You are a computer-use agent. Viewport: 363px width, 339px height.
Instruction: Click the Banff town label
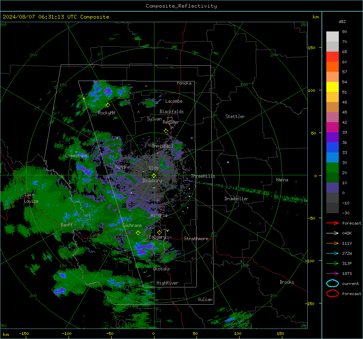67,225
